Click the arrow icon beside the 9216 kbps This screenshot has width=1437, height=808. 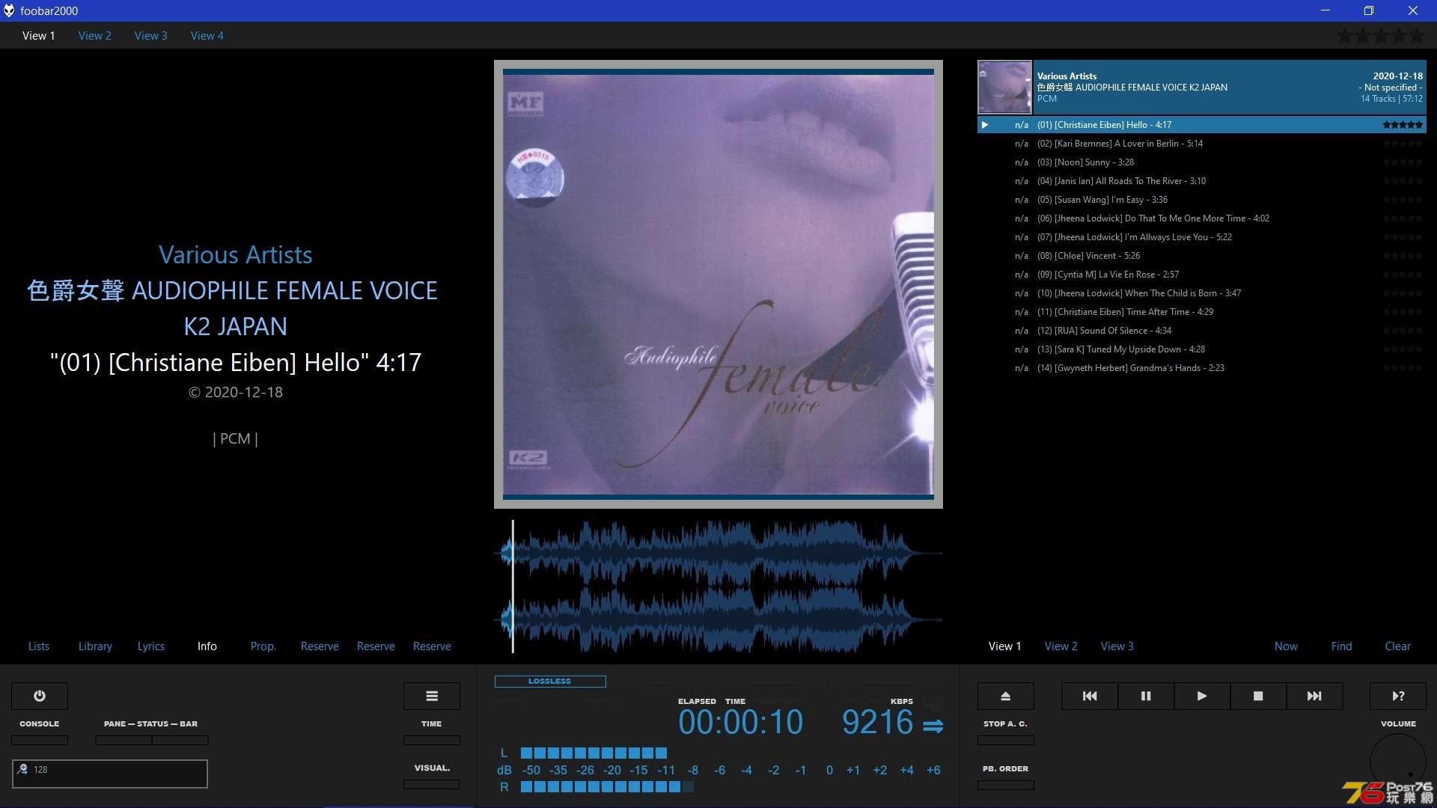[x=933, y=725]
